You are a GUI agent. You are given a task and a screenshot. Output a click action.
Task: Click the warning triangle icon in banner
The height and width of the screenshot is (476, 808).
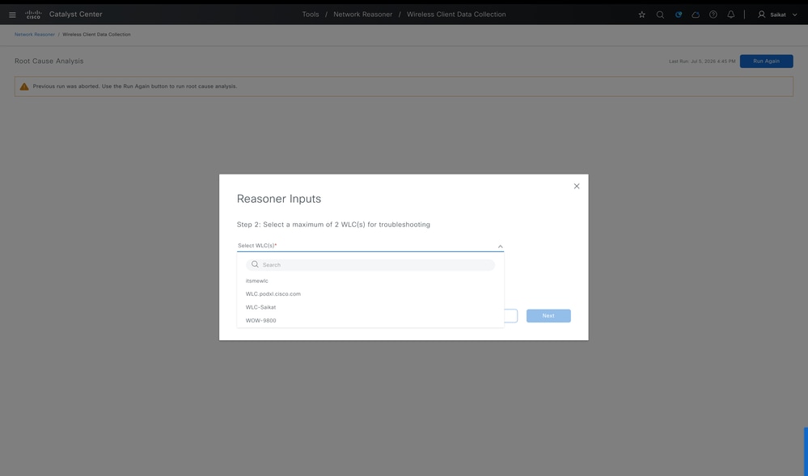pyautogui.click(x=24, y=86)
